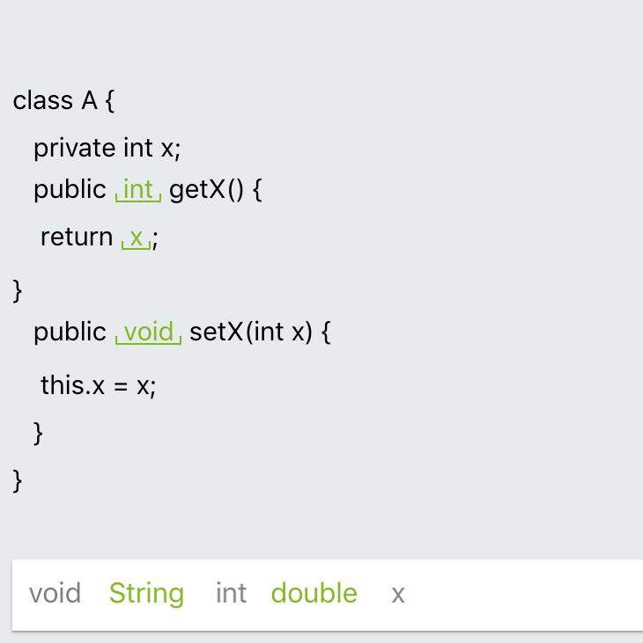This screenshot has height=643, width=643.
Task: Remove the filled int blank before getX()
Action: (138, 190)
